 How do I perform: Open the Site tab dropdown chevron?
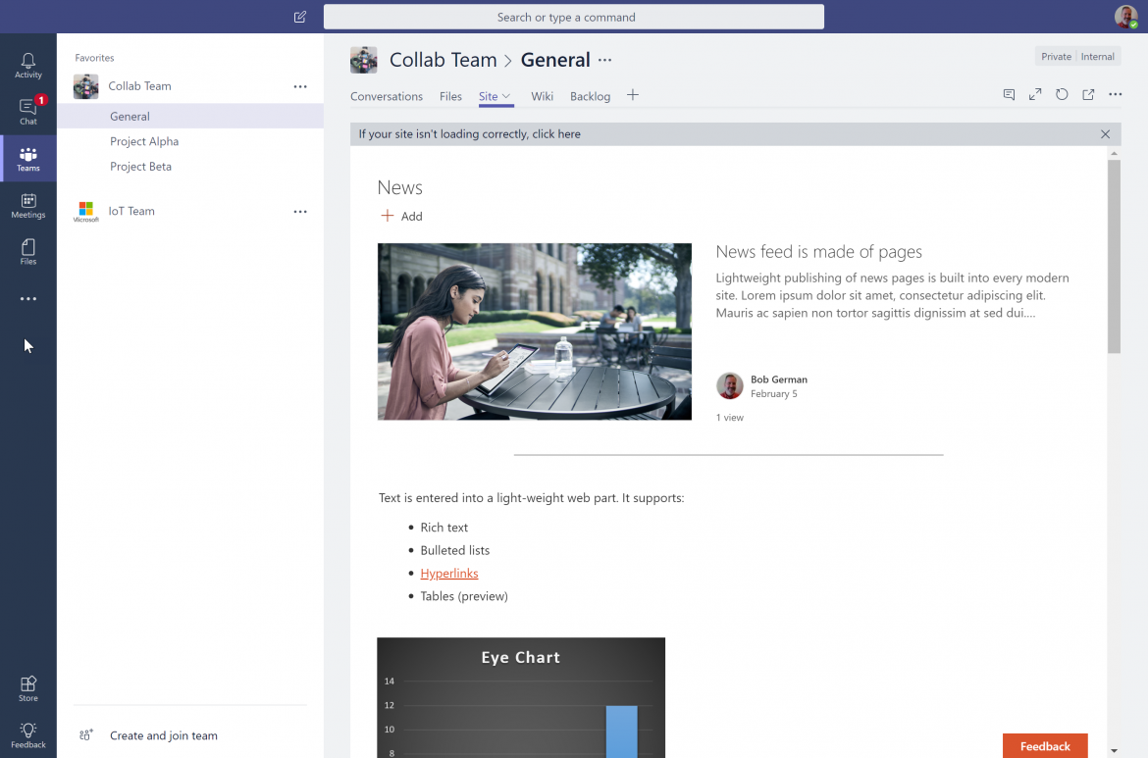pos(507,95)
